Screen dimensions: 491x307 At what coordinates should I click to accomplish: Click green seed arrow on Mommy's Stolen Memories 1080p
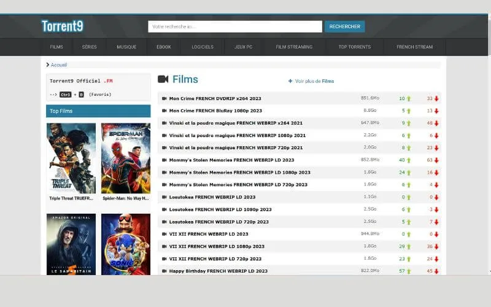(409, 173)
